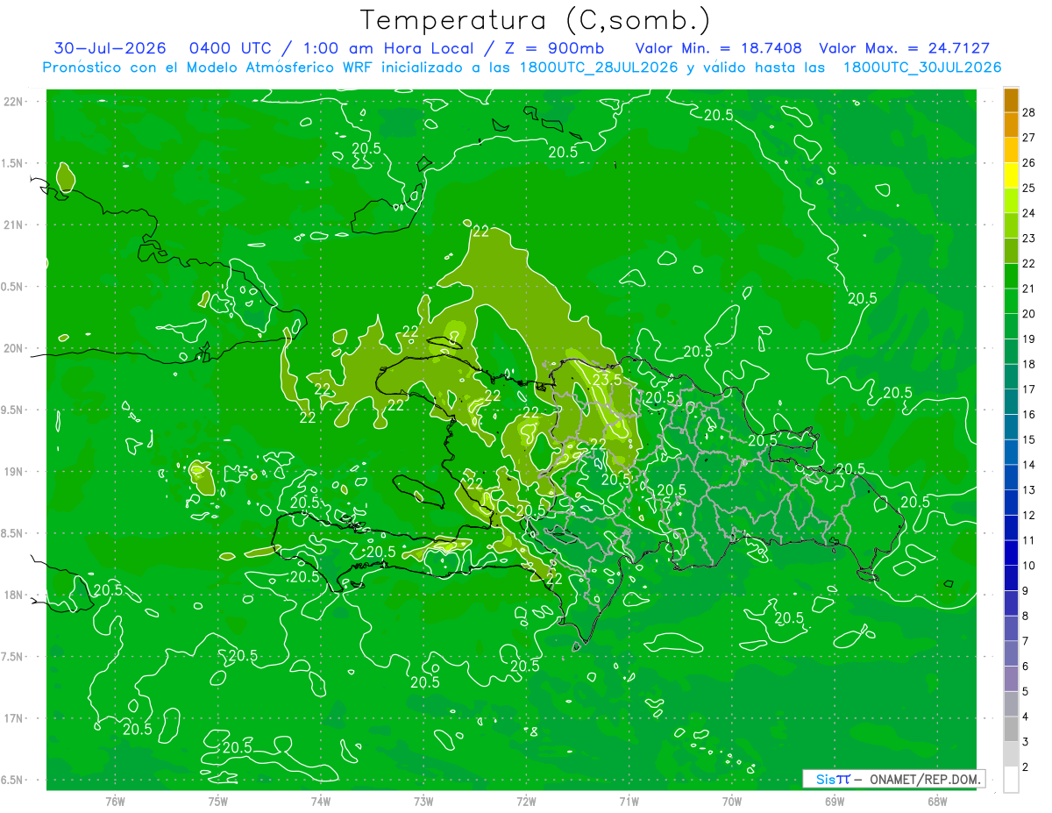Click the legend number '8'
The width and height of the screenshot is (1052, 813).
[x=1026, y=617]
